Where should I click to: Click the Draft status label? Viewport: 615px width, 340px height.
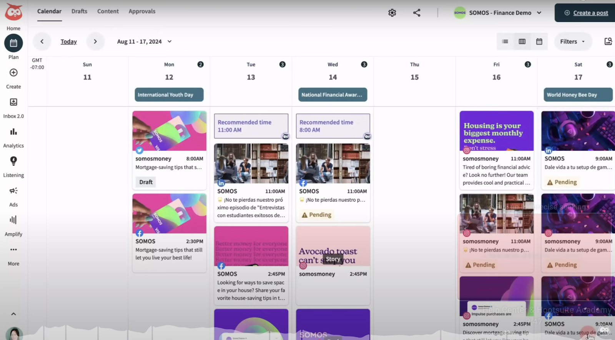[x=146, y=182]
